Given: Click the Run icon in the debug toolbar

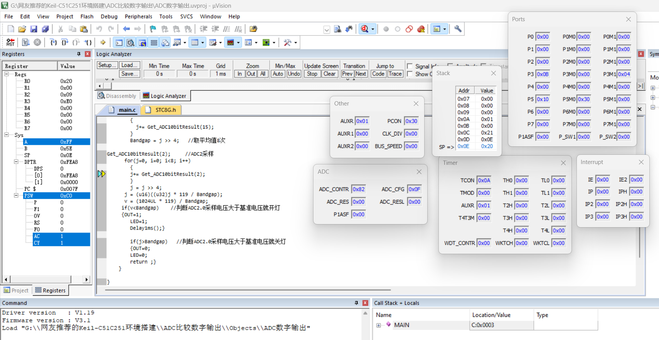Looking at the screenshot, I should pyautogui.click(x=26, y=42).
